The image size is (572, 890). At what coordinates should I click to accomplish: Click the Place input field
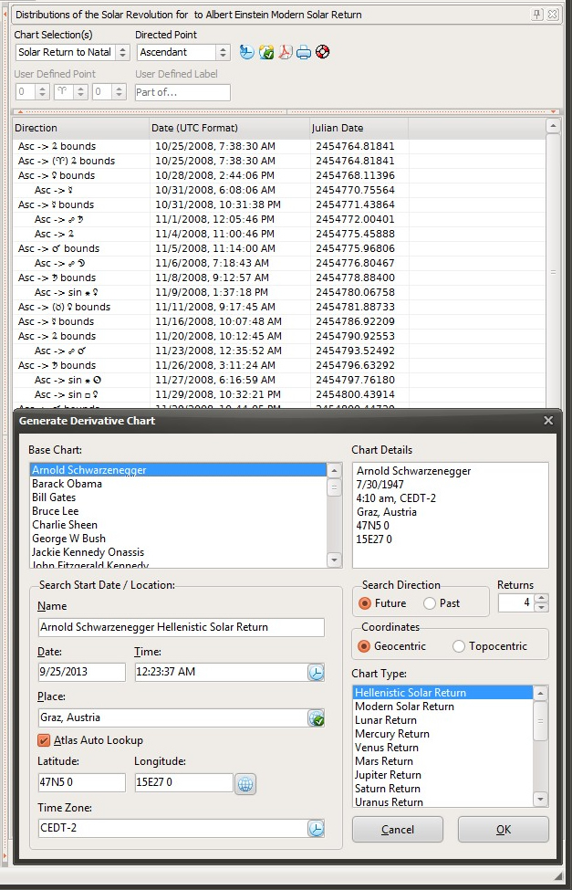[x=173, y=718]
